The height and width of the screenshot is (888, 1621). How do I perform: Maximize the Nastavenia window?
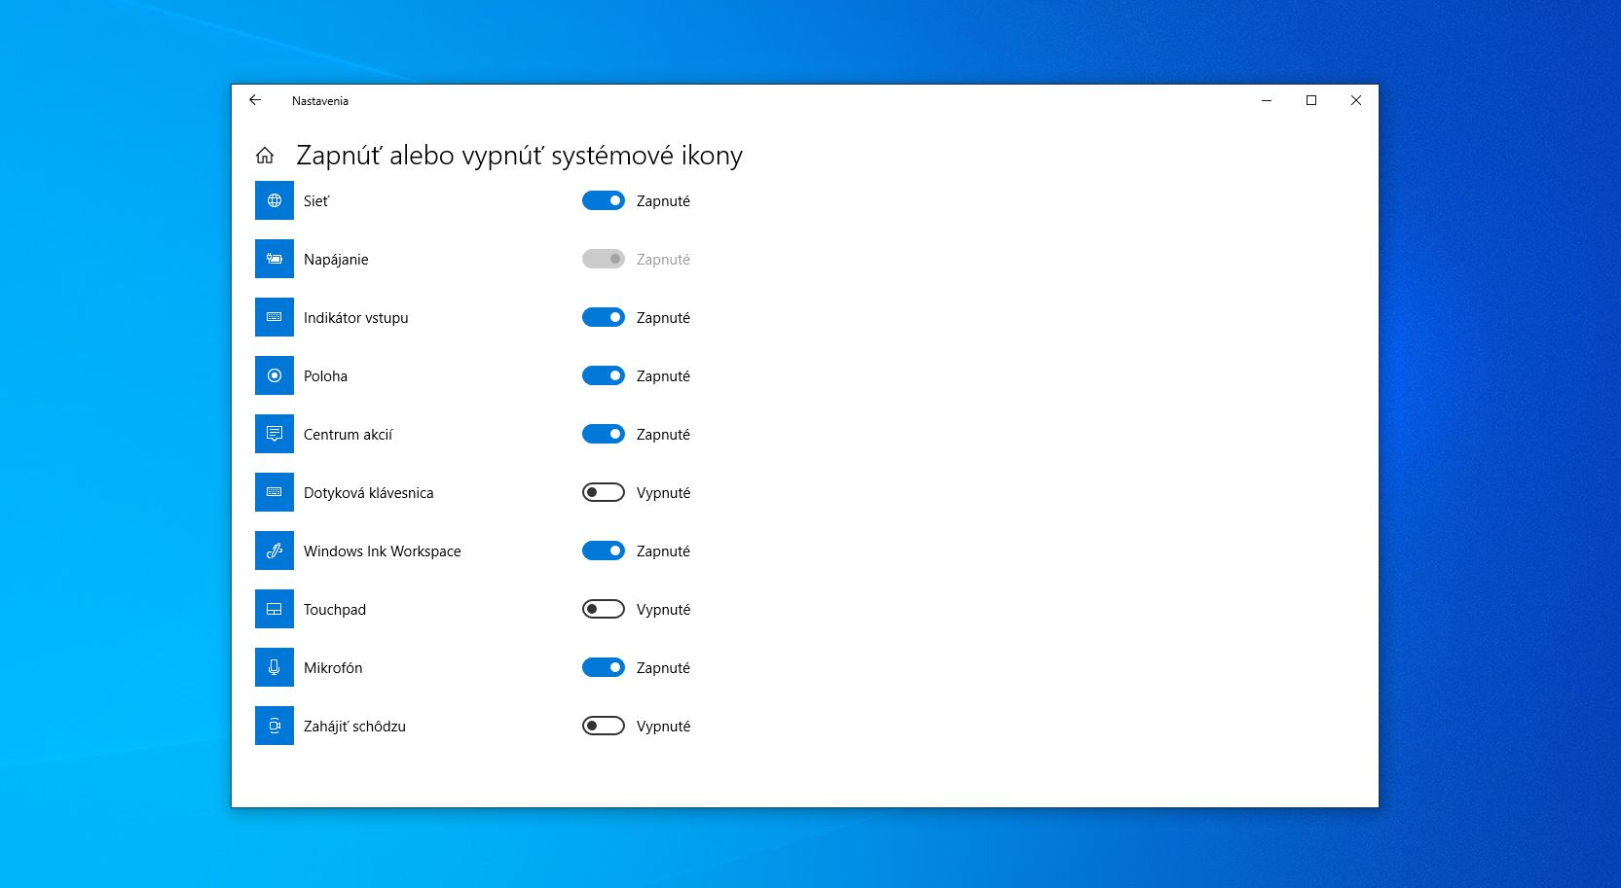tap(1311, 100)
